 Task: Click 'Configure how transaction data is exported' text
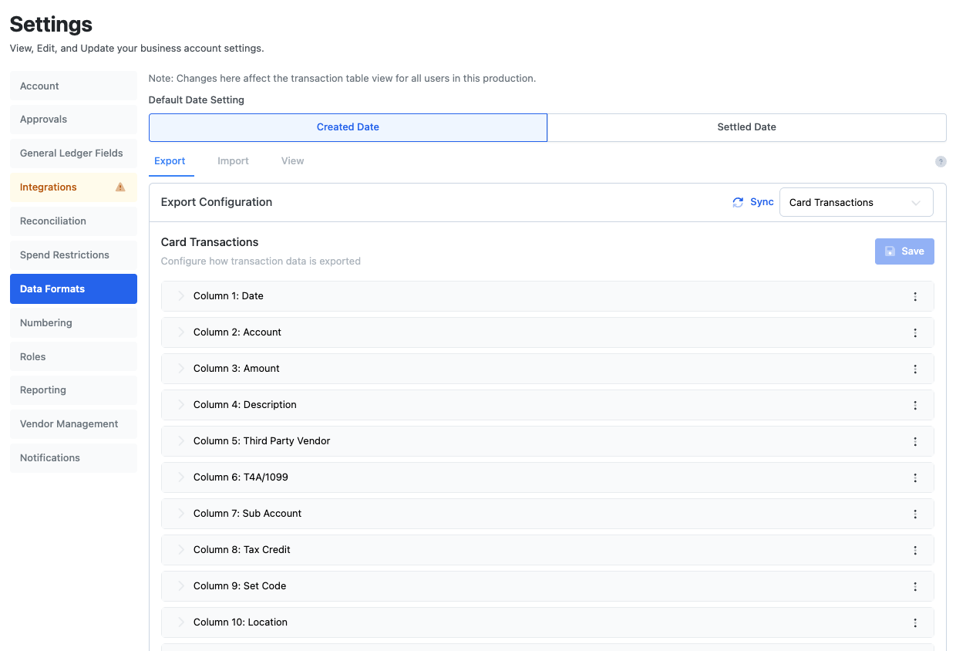261,261
